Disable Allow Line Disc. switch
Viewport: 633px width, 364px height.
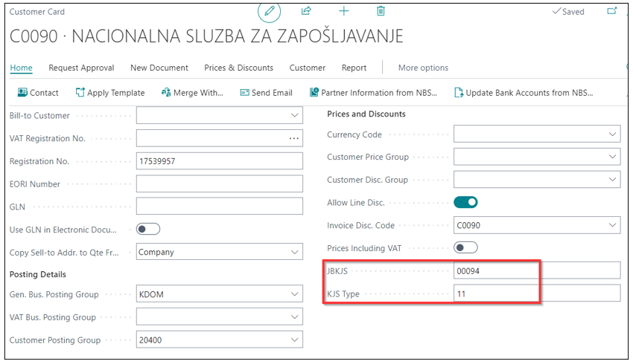click(x=465, y=202)
